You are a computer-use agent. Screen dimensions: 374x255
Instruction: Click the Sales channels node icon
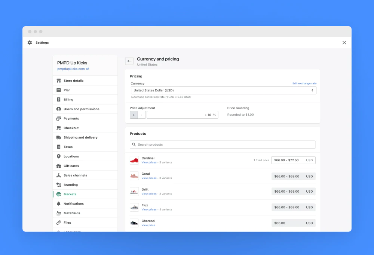point(59,175)
